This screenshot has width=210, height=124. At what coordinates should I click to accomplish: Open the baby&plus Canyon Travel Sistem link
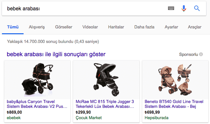[37, 104]
